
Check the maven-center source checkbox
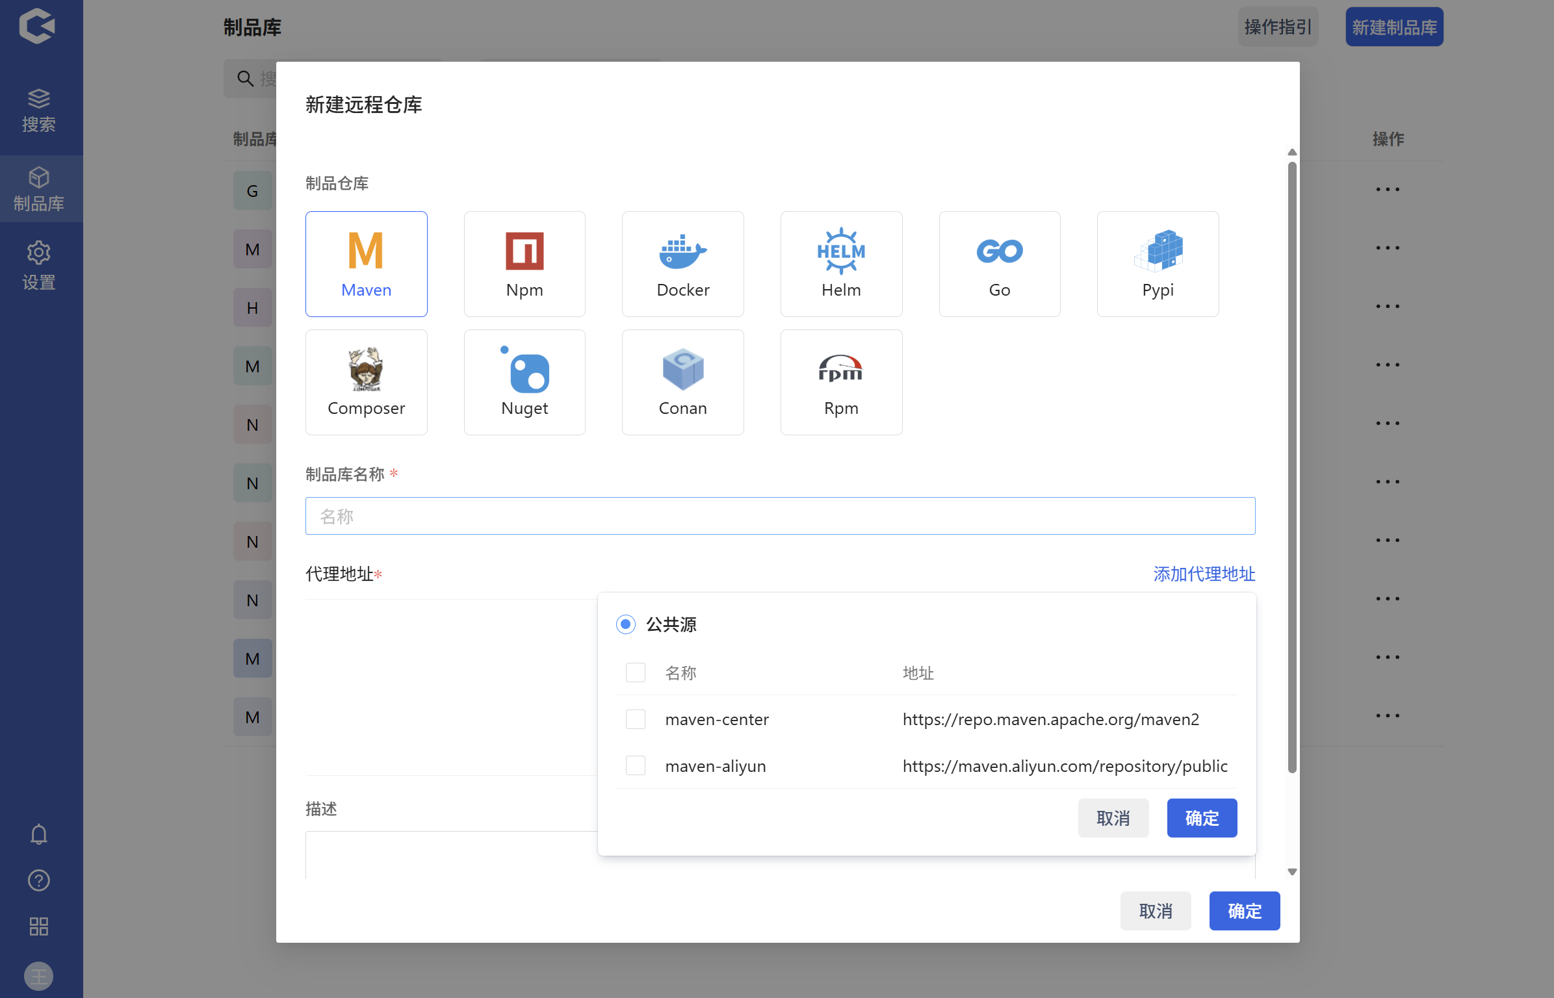635,719
